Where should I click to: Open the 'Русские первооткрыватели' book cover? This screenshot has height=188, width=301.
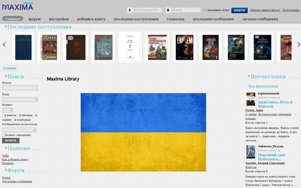coord(157,47)
